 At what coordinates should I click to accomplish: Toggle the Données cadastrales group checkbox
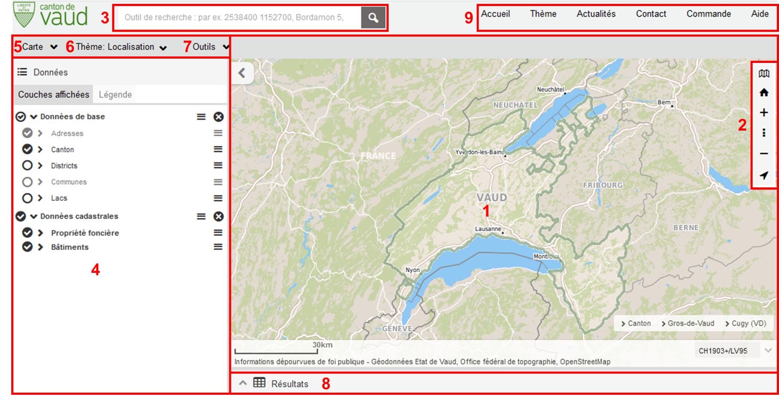(x=20, y=216)
